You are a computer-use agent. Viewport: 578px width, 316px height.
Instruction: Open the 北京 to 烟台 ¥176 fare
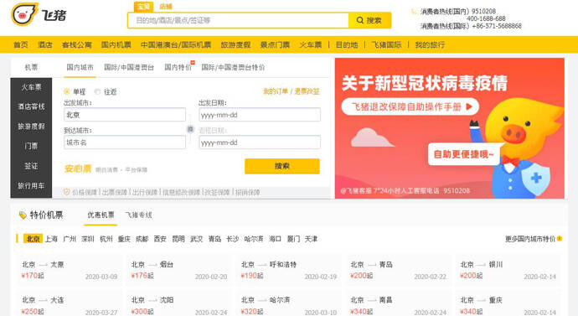click(179, 270)
